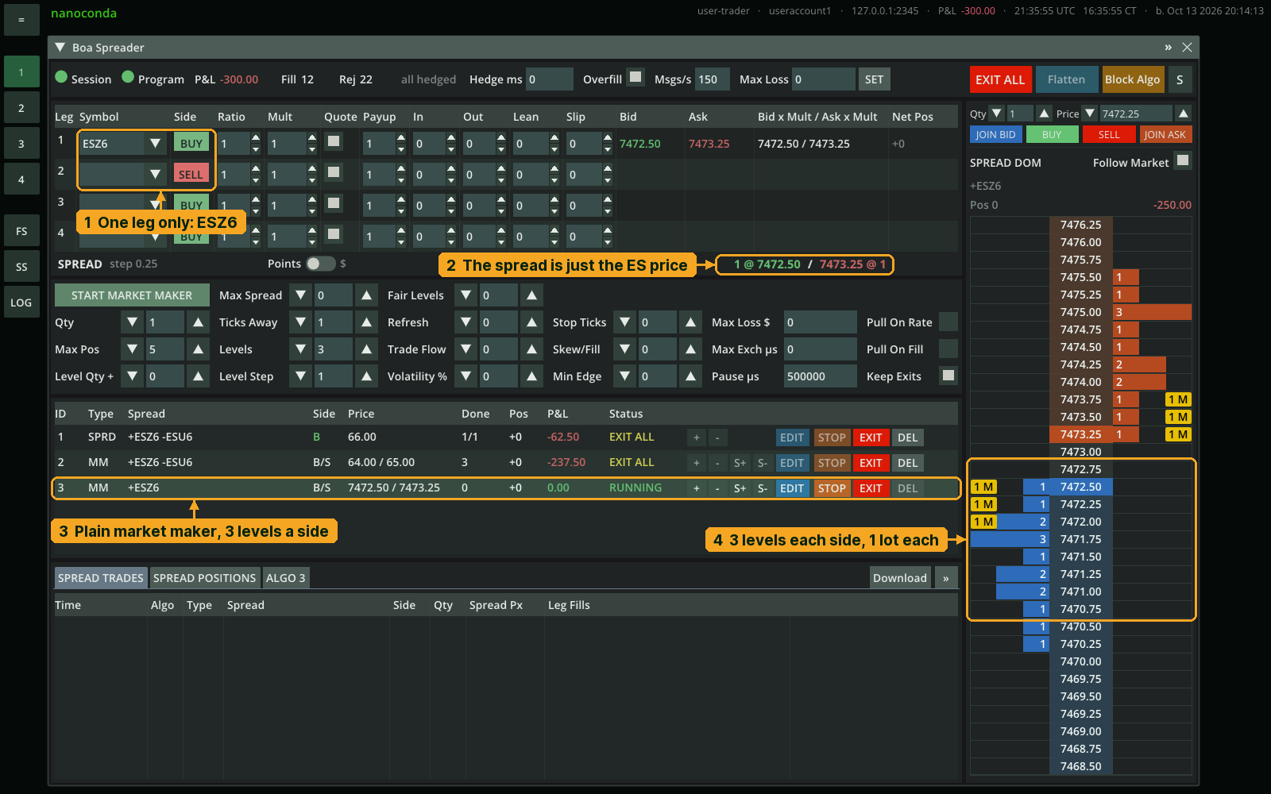1271x794 pixels.
Task: Enable the Follow Market checkbox
Action: (1183, 160)
